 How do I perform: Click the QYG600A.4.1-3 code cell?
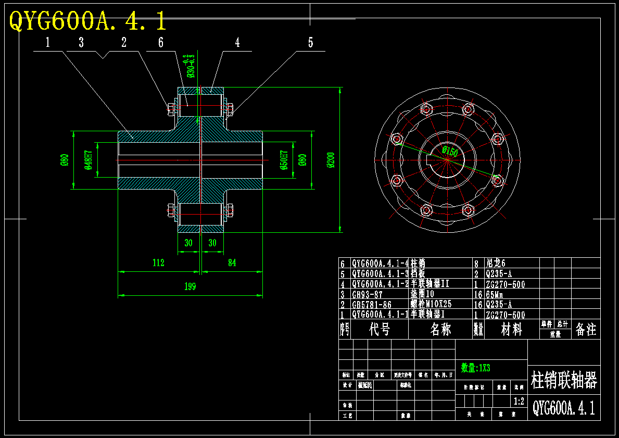point(380,273)
